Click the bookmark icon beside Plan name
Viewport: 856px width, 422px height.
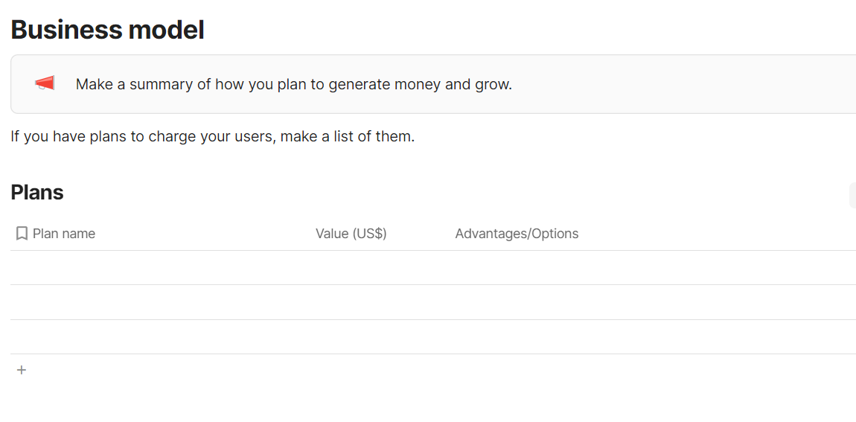(x=22, y=234)
